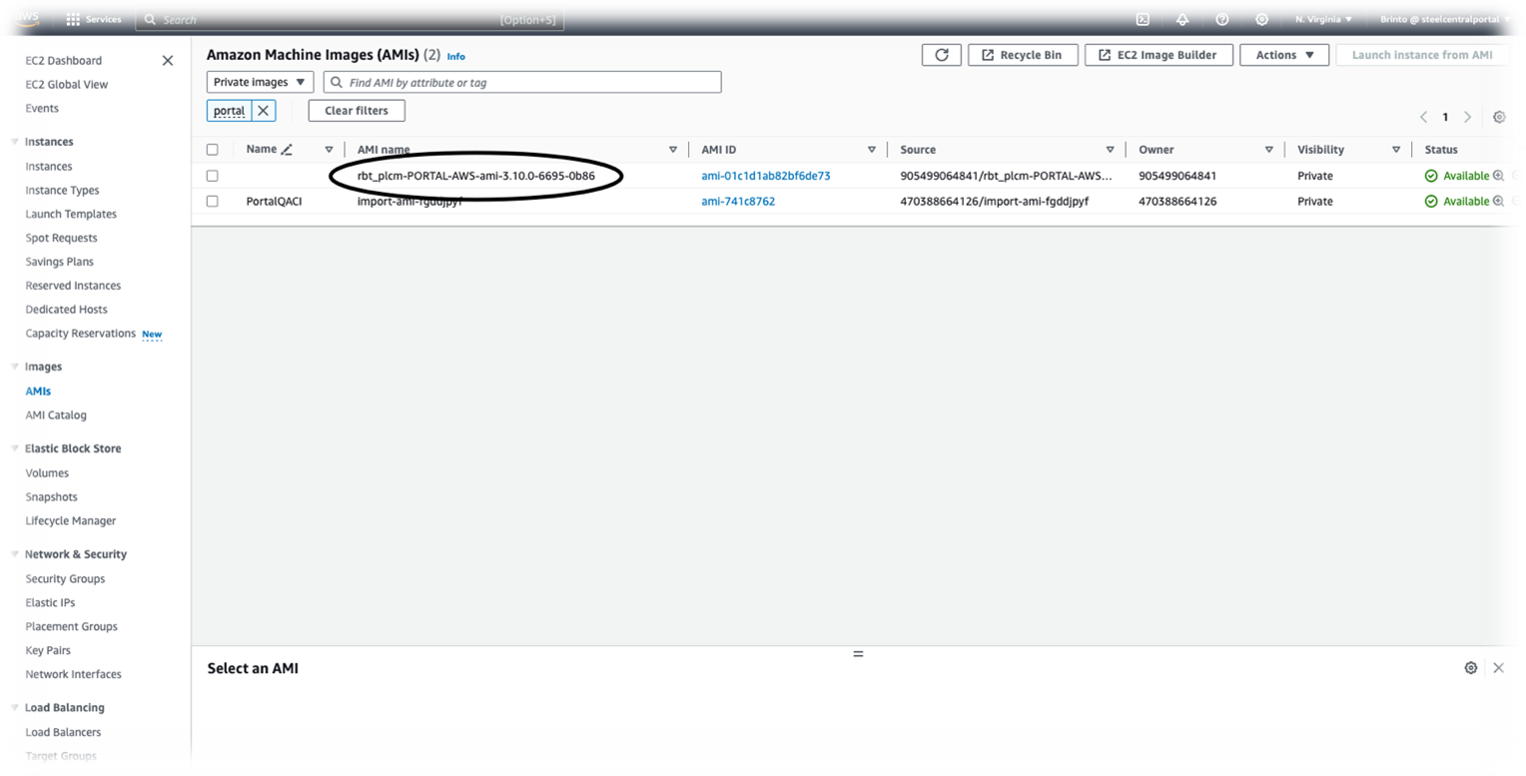This screenshot has height=776, width=1526.
Task: Open the CloudShell terminal icon
Action: click(x=1143, y=19)
